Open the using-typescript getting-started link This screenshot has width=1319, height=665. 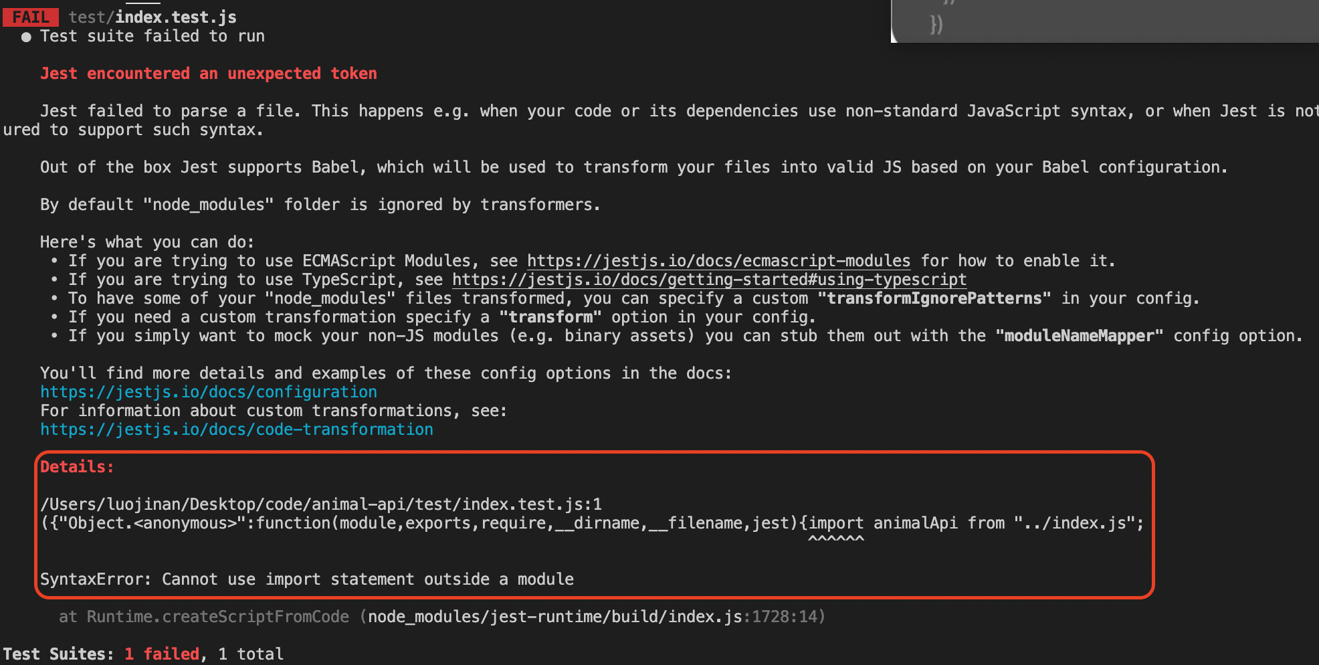[709, 280]
